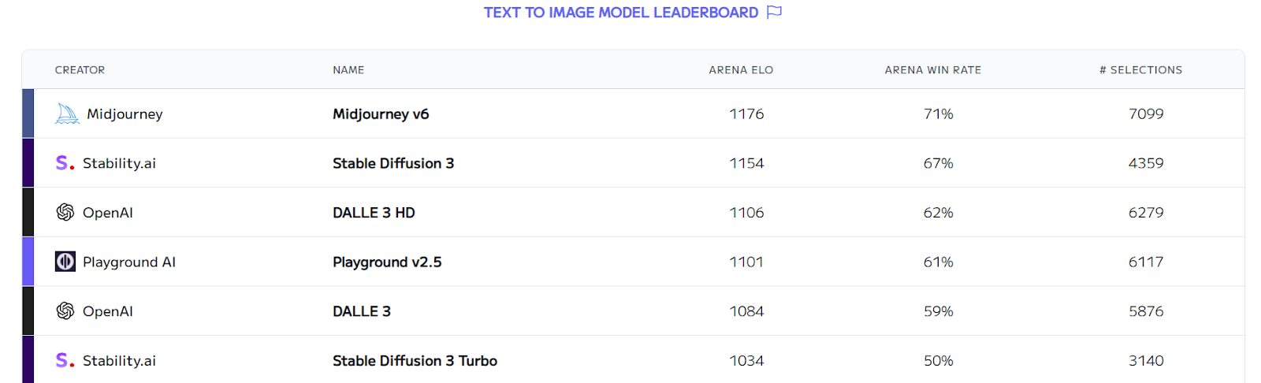Image resolution: width=1261 pixels, height=383 pixels.
Task: Click the Playground AI logo icon
Action: pyautogui.click(x=65, y=262)
